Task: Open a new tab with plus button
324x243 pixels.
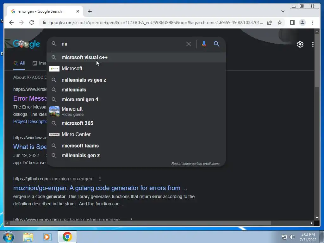Action: (90, 11)
